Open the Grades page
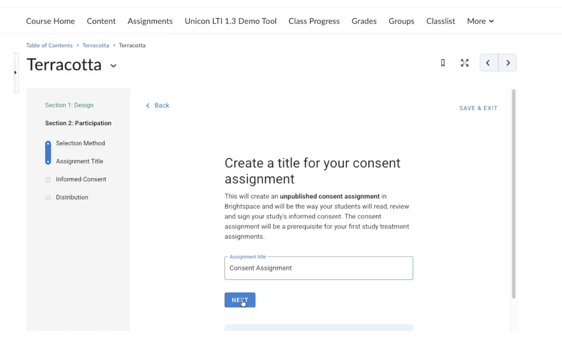This screenshot has width=562, height=337. [364, 21]
